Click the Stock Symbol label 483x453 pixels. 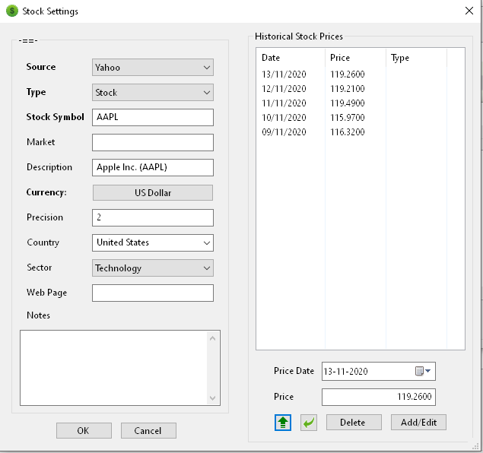[55, 117]
